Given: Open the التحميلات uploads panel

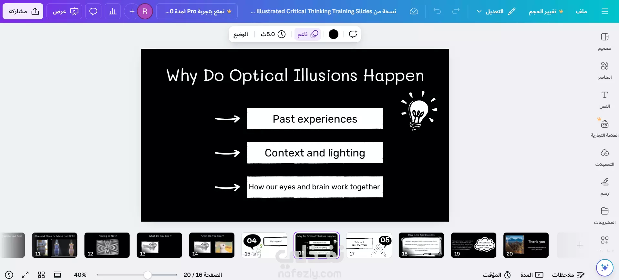Looking at the screenshot, I should [x=605, y=157].
